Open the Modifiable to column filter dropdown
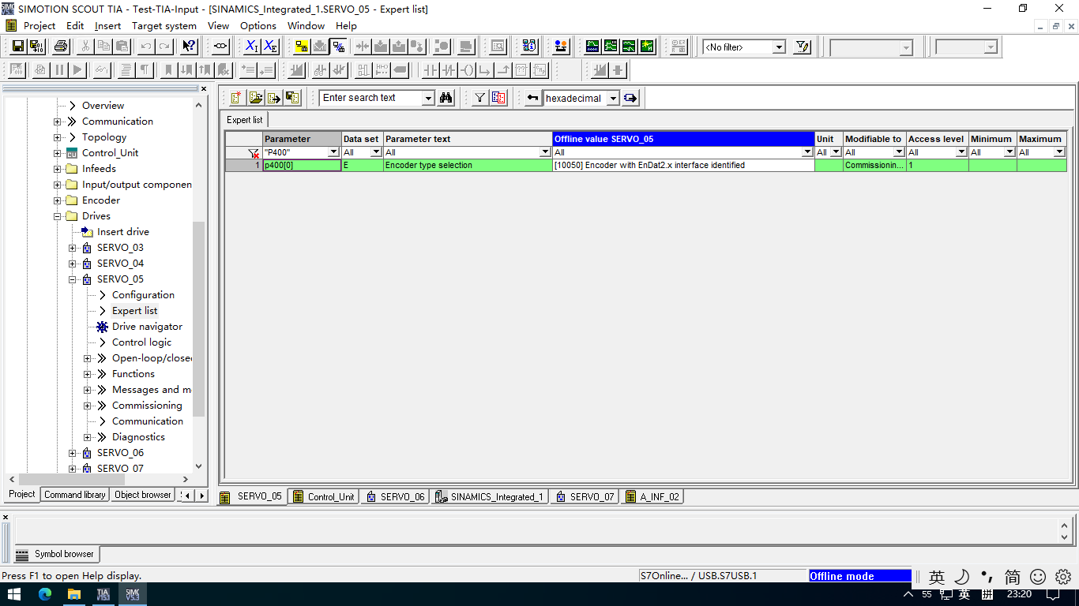Viewport: 1079px width, 606px height. tap(899, 152)
